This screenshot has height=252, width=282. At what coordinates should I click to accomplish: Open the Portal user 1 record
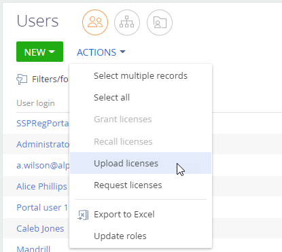tap(42, 208)
